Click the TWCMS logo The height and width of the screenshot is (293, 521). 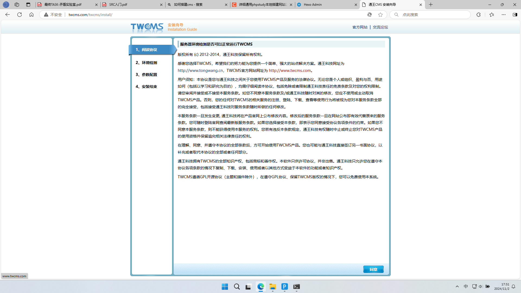tap(147, 27)
